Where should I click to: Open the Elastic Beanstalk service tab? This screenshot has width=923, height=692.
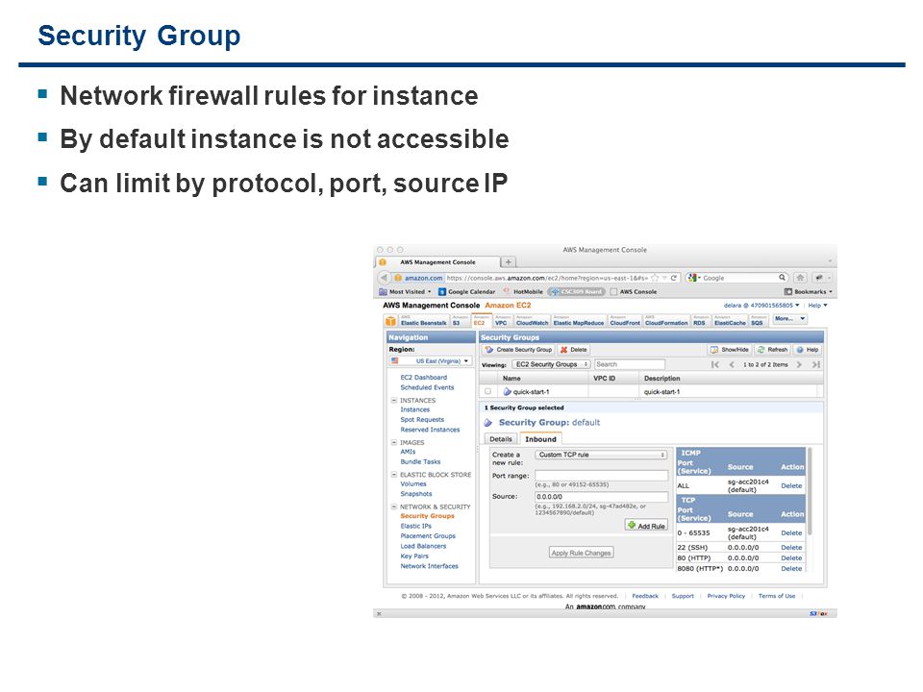(423, 321)
